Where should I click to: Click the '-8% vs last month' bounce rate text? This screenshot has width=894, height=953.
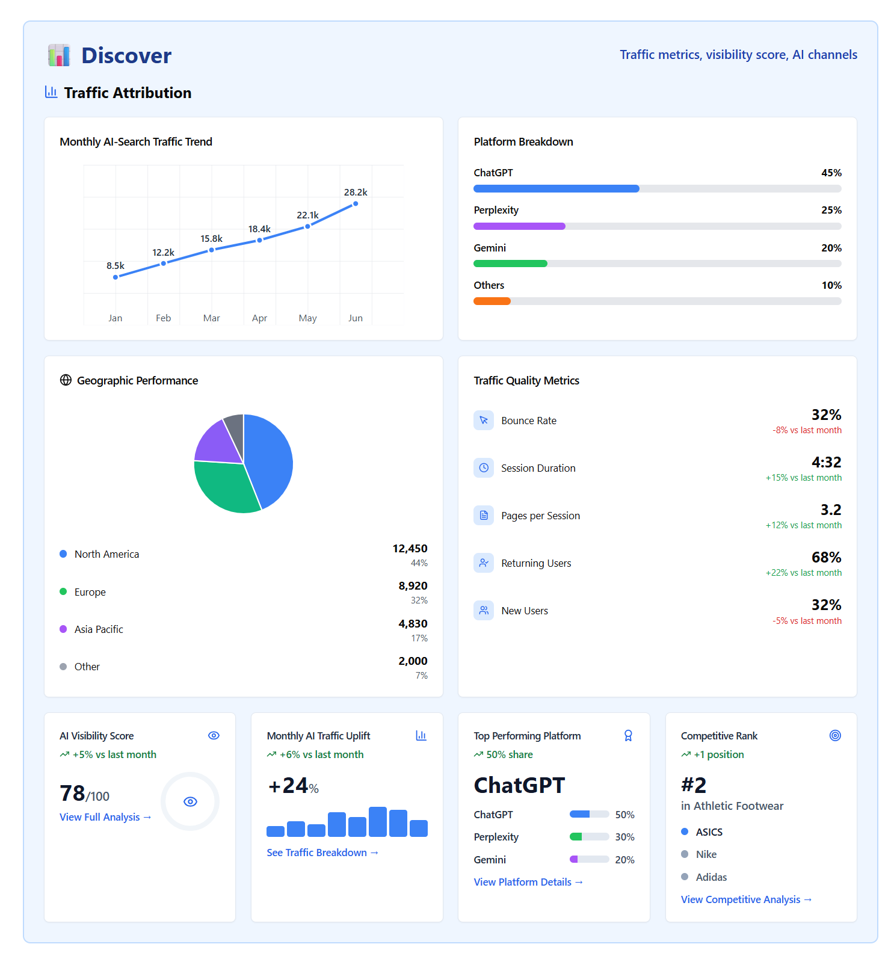click(807, 430)
